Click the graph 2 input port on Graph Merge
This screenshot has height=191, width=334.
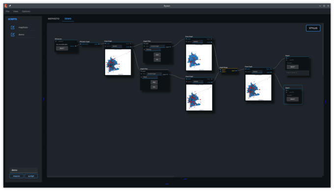[221, 72]
